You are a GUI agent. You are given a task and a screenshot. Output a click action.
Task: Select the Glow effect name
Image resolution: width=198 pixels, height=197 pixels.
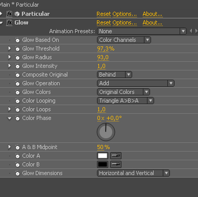pyautogui.click(x=21, y=22)
